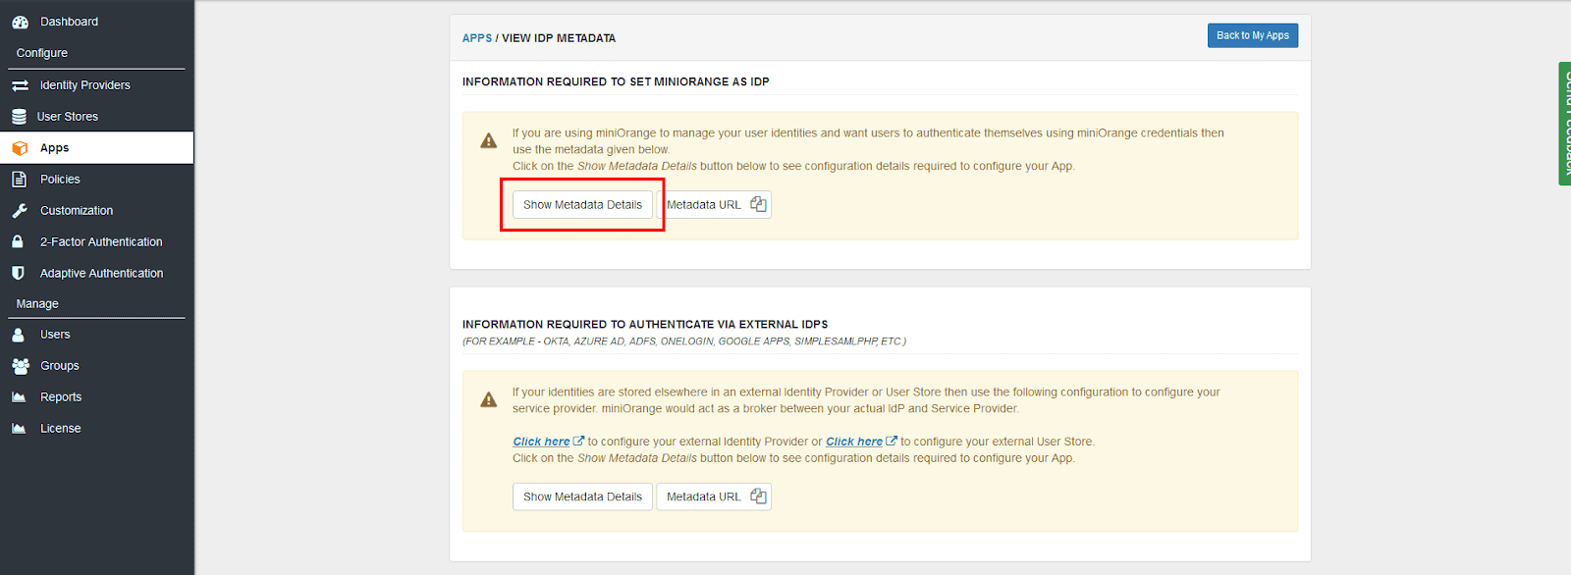Click the Users person icon
Image resolution: width=1571 pixels, height=575 pixels.
18,335
